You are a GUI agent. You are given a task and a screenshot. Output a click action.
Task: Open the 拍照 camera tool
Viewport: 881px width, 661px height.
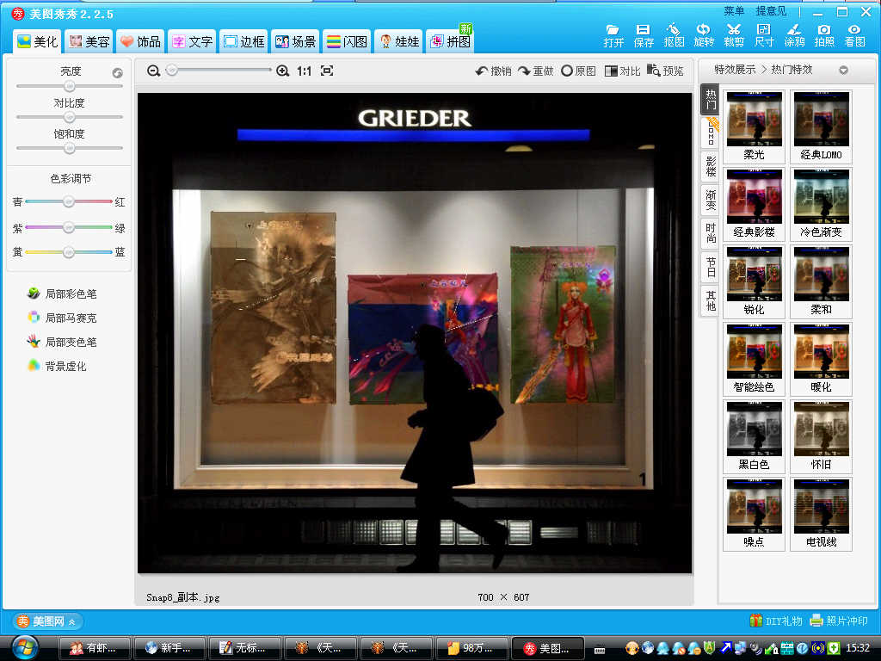[824, 35]
